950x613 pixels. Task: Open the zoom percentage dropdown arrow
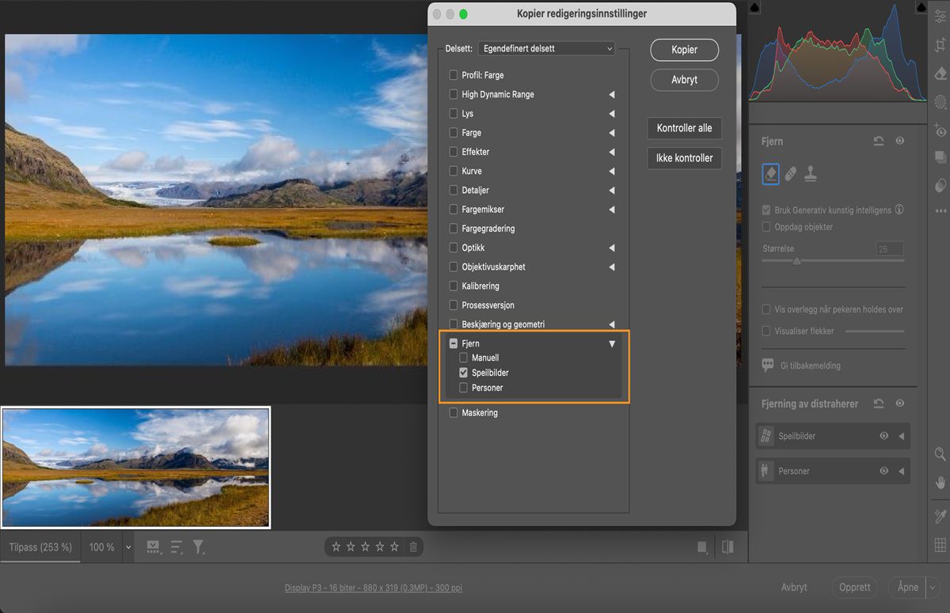pyautogui.click(x=128, y=547)
